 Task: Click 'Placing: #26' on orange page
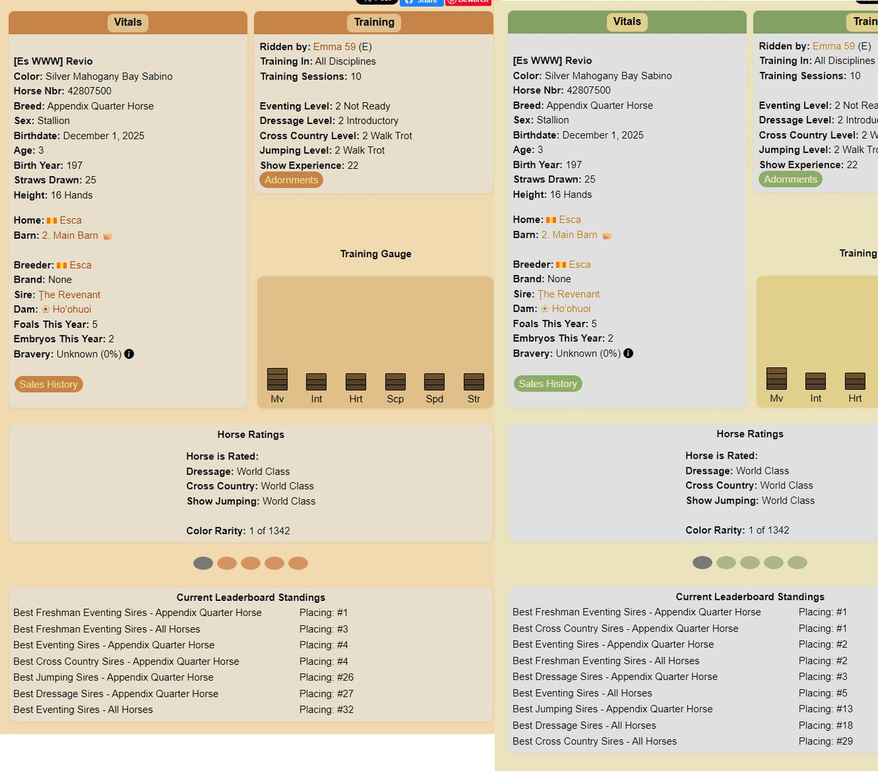point(327,677)
